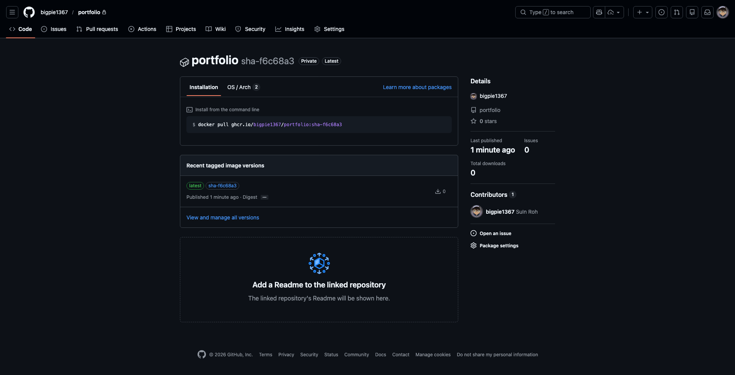Viewport: 735px width, 375px height.
Task: Click Open an issue link
Action: tap(495, 233)
